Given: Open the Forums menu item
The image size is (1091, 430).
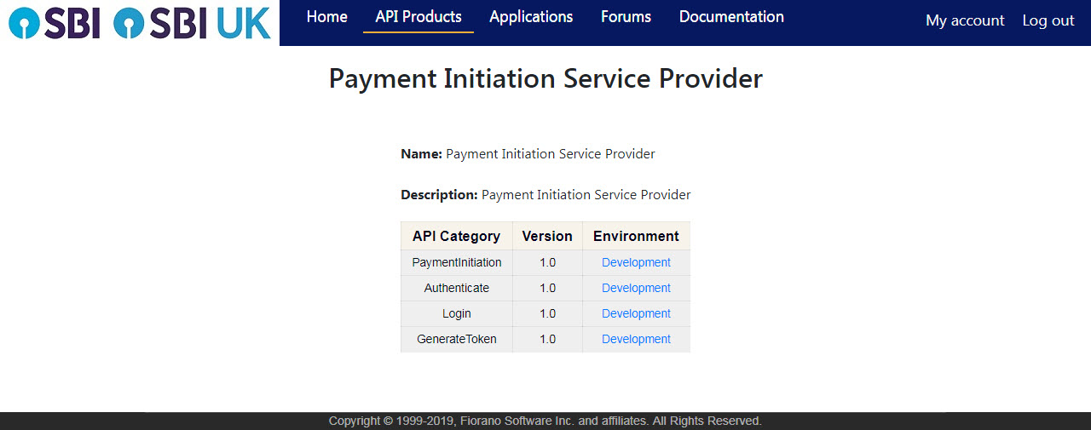Looking at the screenshot, I should (626, 17).
